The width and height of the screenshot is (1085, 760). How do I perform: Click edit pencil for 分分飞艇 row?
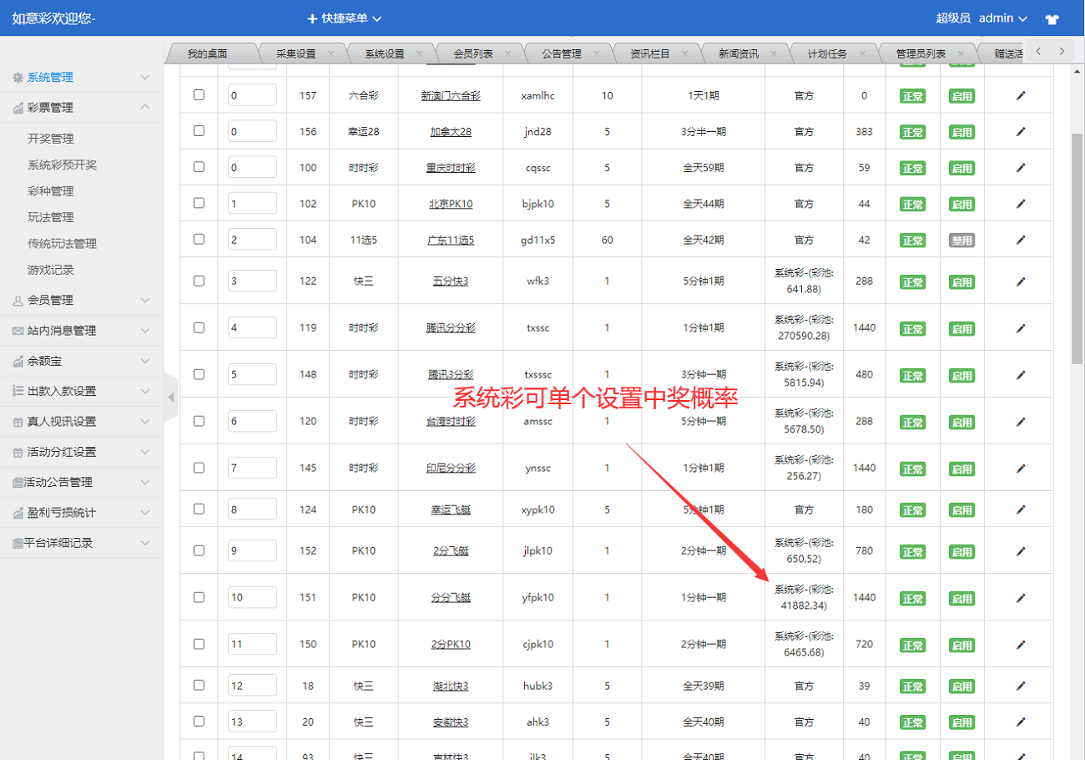coord(1020,598)
